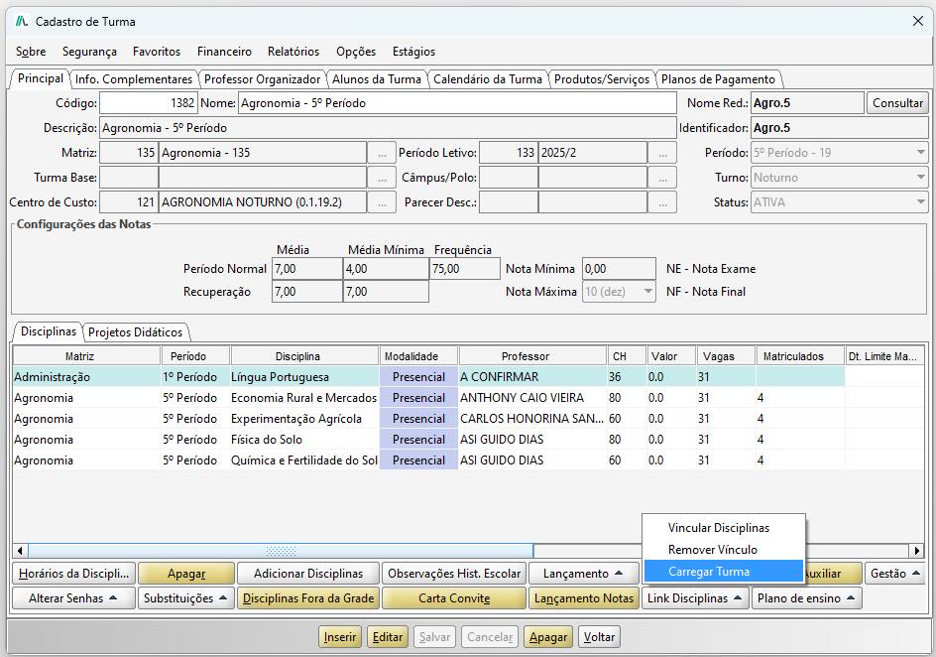Open the Sobre menu

pyautogui.click(x=31, y=52)
